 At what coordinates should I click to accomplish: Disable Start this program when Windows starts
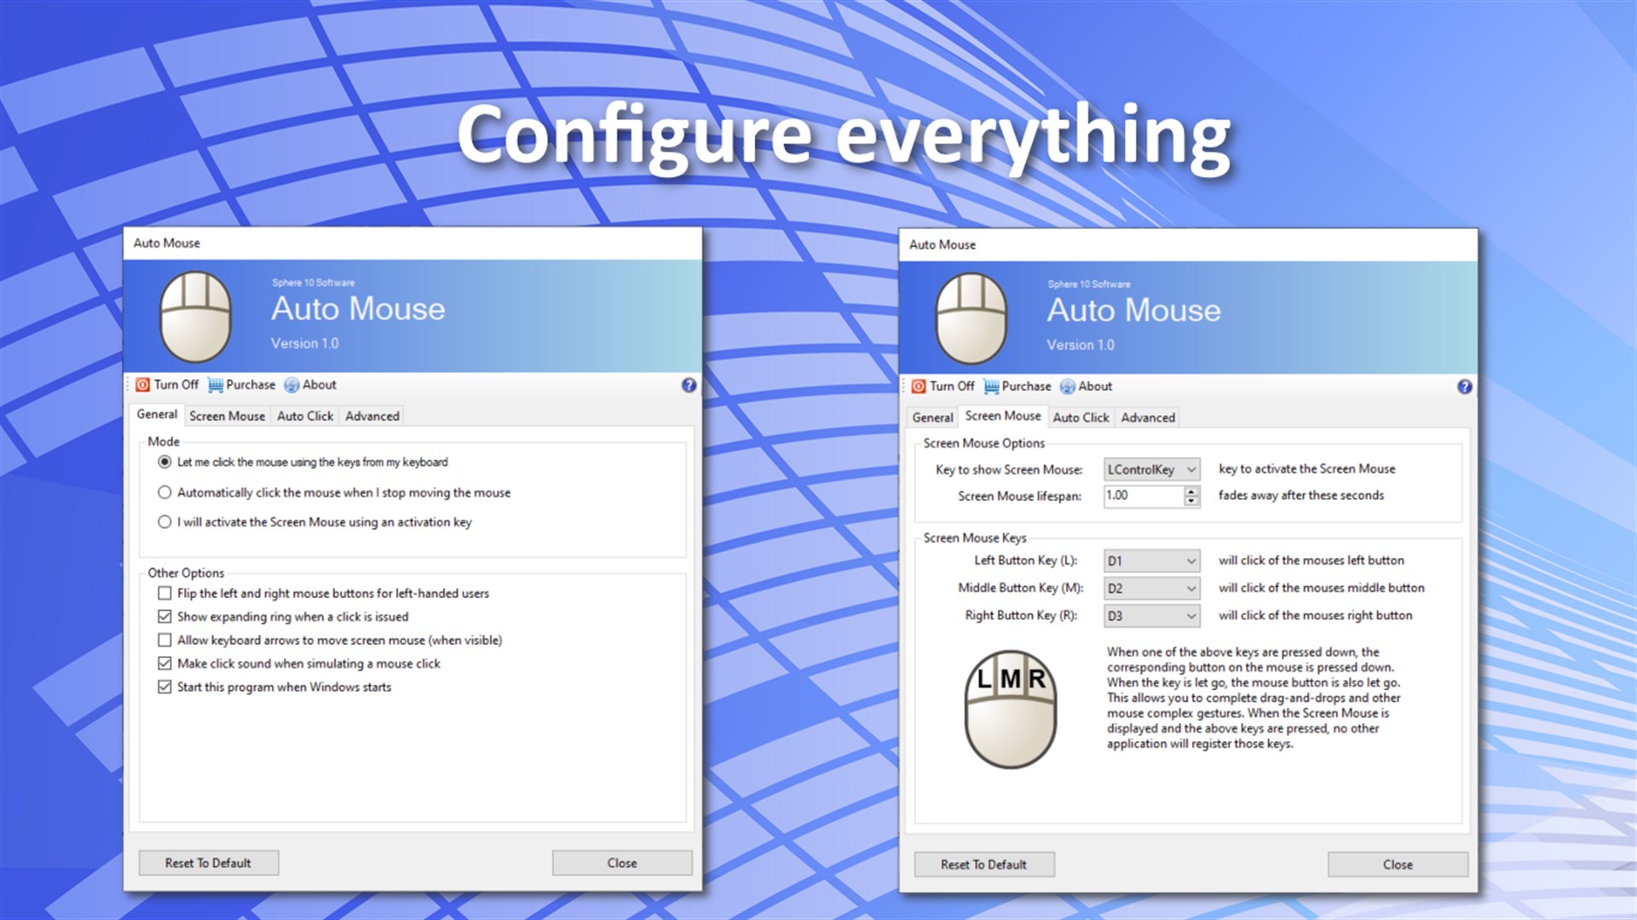coord(164,687)
